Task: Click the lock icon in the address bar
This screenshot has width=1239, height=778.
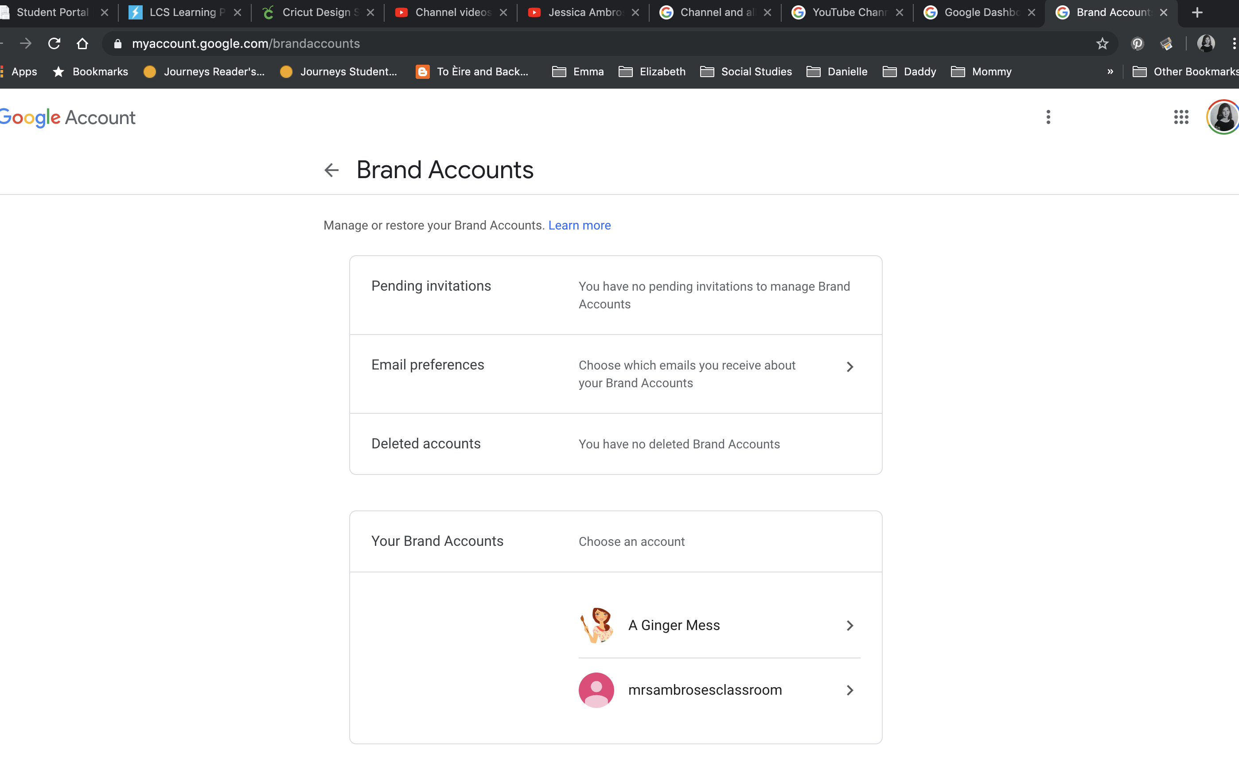Action: tap(117, 44)
